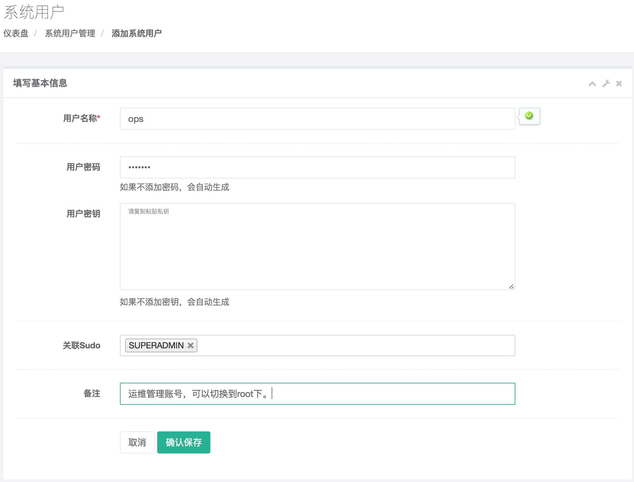Collapse the 填写基本信息 panel chevron
Screen dimensions: 634x482
click(592, 84)
